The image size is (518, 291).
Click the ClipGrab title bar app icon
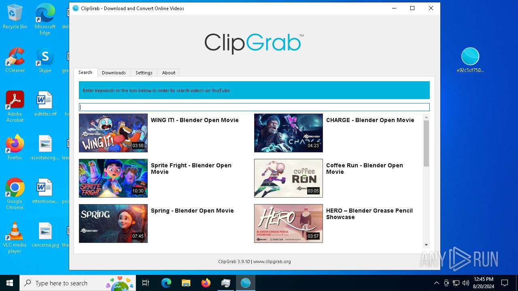(x=76, y=8)
